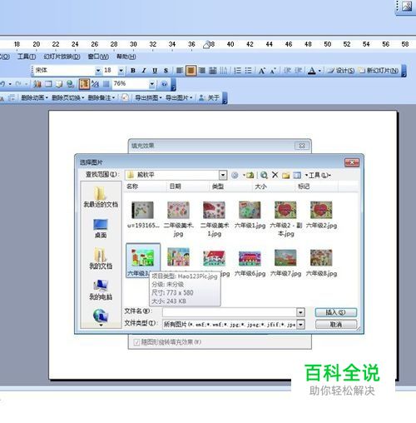Open 我的文档 in places bar
Image resolution: width=416 pixels, height=423 pixels.
pos(101,259)
